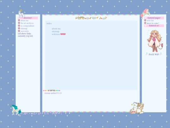Viewport: 170px width, 128px height.
Task: Open the 'wiki list' featured link
Action: tap(150, 21)
